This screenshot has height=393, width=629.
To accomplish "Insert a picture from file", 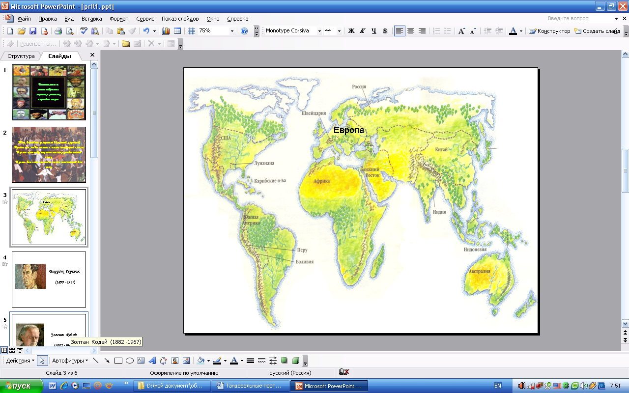I will pyautogui.click(x=186, y=361).
